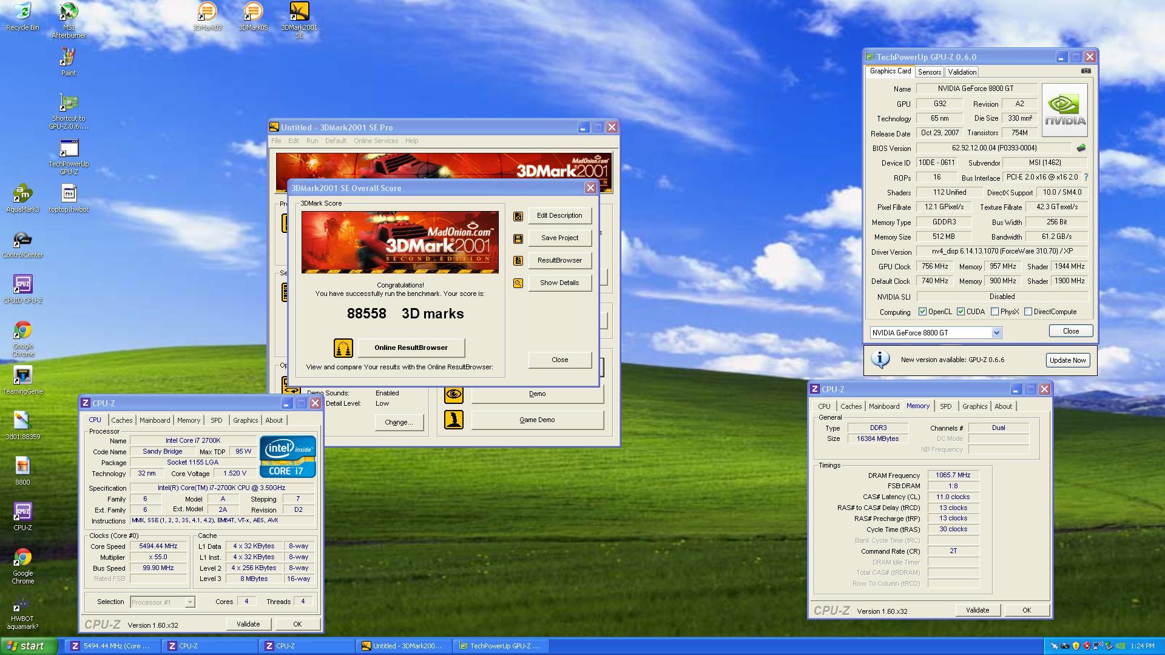Launch MSI Afterburner desktop icon
The height and width of the screenshot is (655, 1165).
coord(69,20)
